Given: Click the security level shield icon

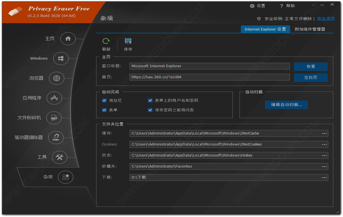Looking at the screenshot, I should 259,19.
